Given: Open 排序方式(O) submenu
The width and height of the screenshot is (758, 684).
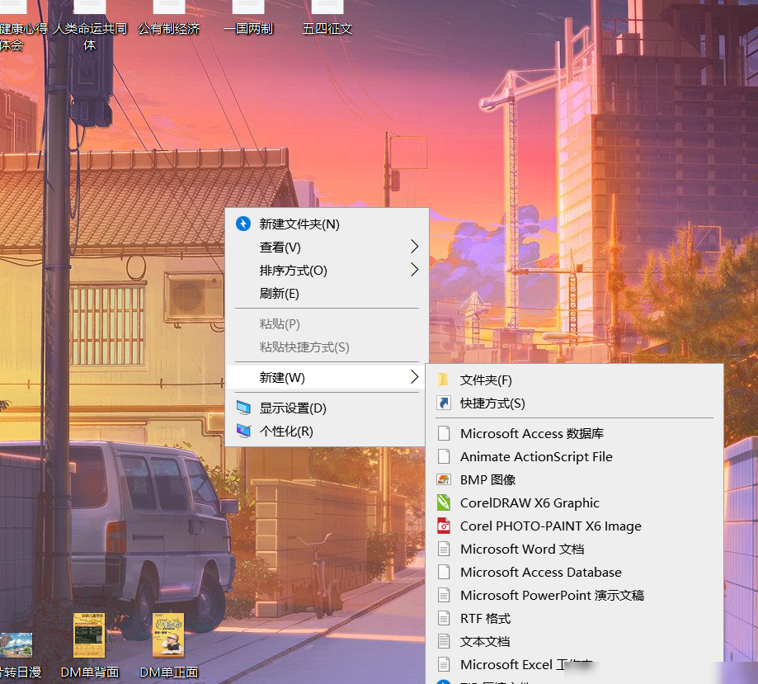Looking at the screenshot, I should [327, 271].
